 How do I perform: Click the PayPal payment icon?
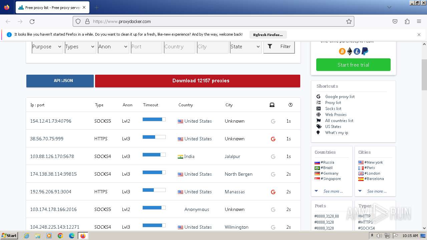point(365,51)
